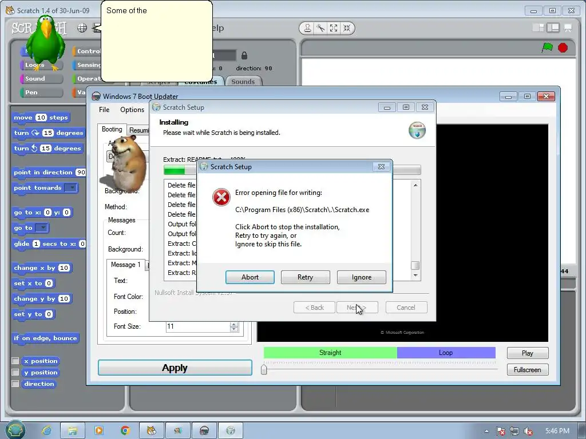Viewport: 586px width, 439px height.
Task: Click the red error icon in the dialog
Action: click(221, 197)
